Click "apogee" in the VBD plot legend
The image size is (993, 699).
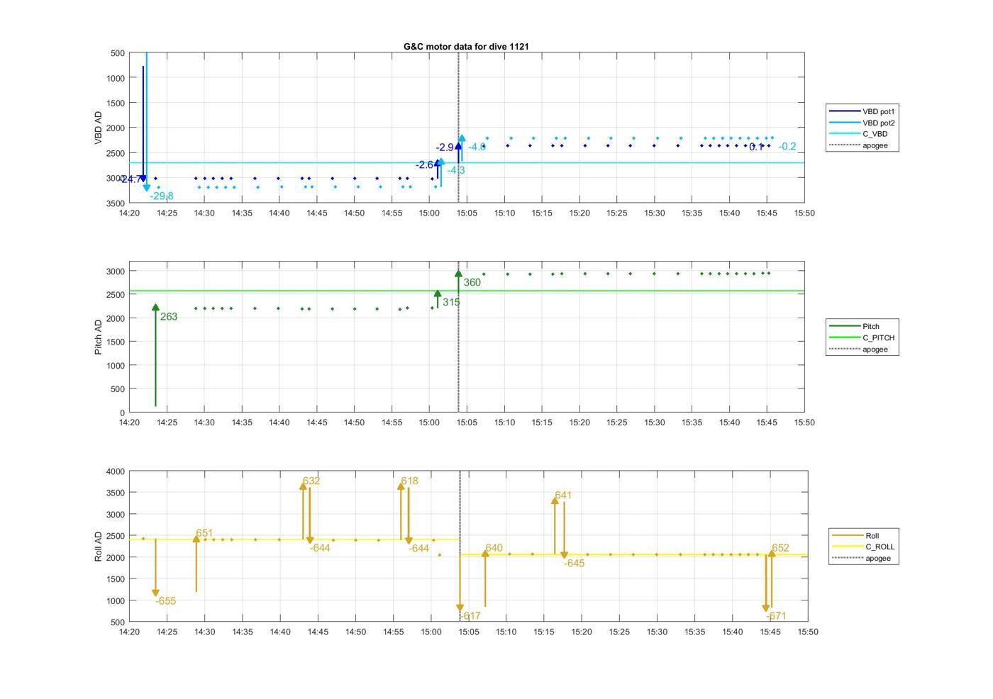(x=862, y=145)
